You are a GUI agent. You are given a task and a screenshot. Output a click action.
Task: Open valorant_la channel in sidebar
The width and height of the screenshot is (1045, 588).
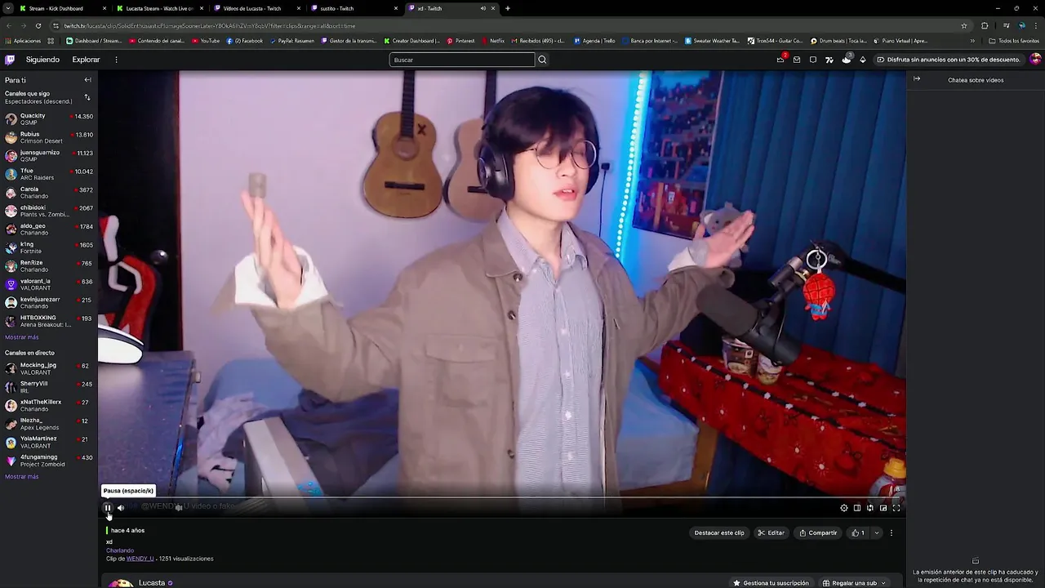click(49, 284)
